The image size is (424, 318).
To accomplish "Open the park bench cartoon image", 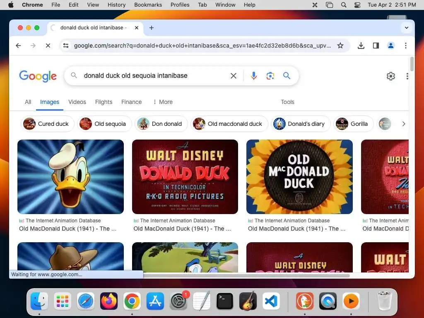I will tap(185, 257).
